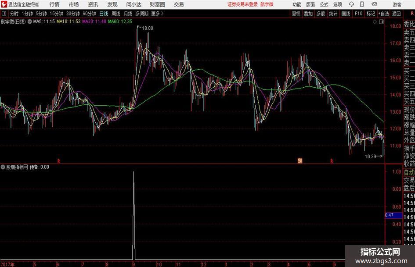Viewport: 415px width, 267px height.
Task: Click the 18.00 high price label
Action: pos(148,28)
